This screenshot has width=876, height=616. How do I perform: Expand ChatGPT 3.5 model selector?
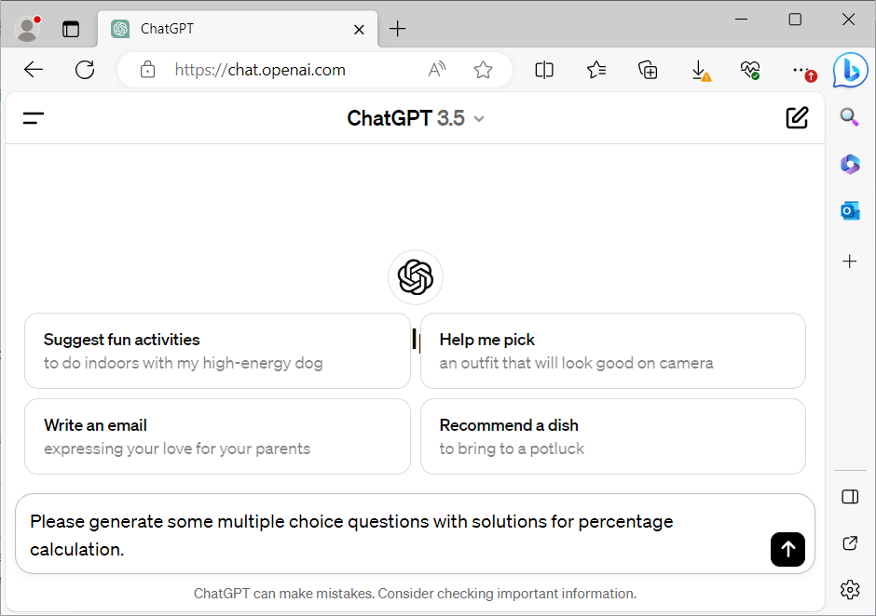(416, 118)
